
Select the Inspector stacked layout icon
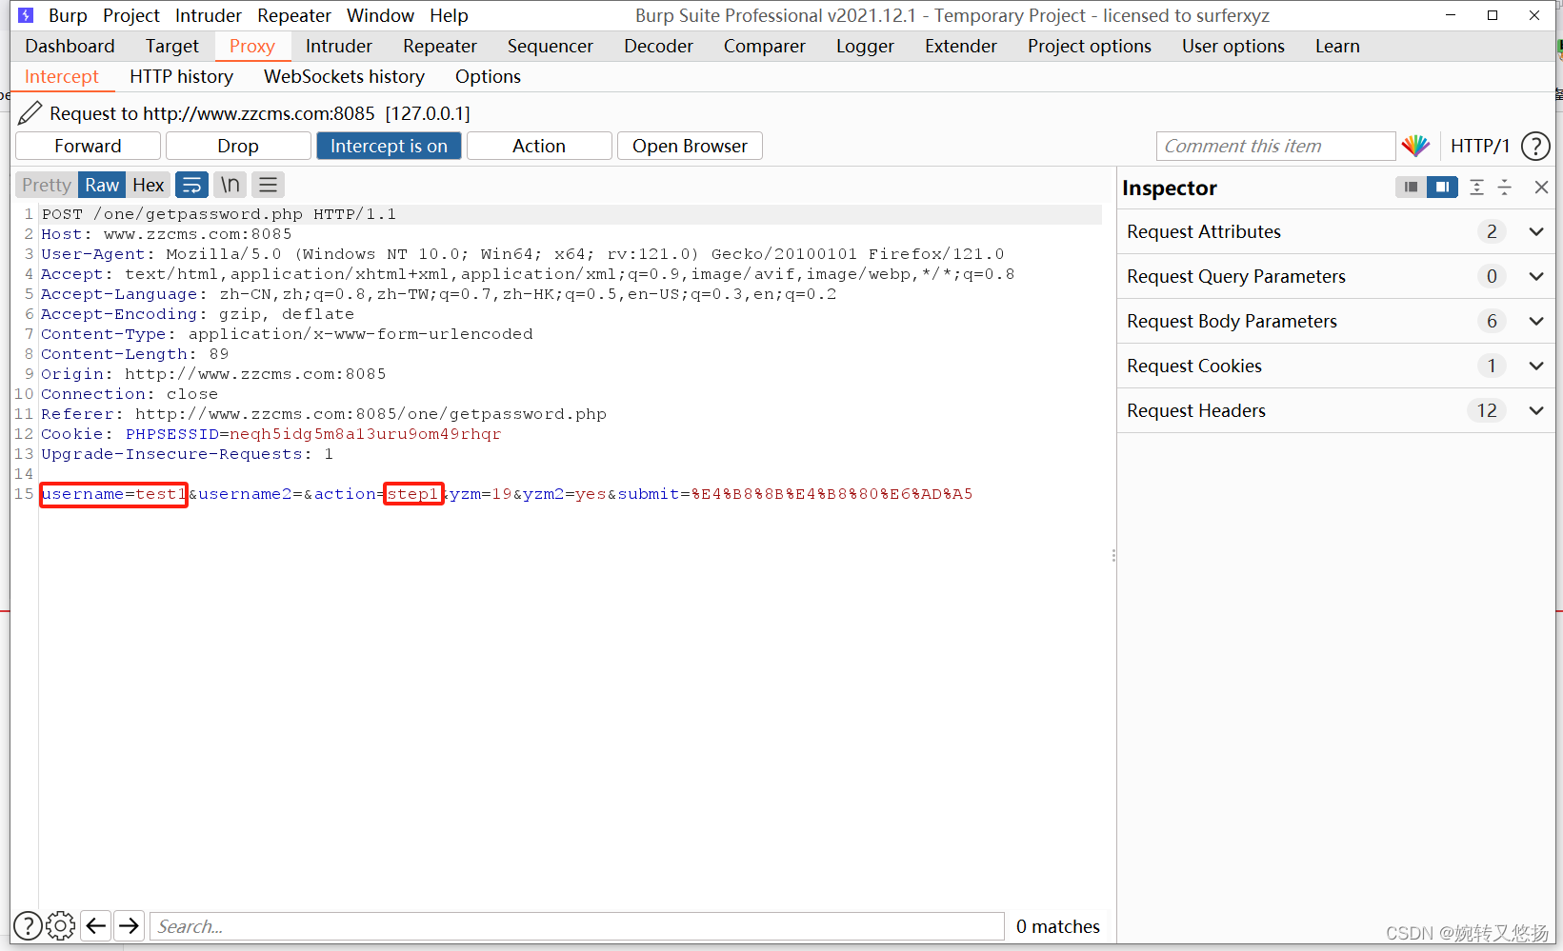click(x=1411, y=188)
